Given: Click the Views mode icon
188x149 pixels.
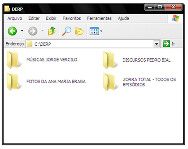Looking at the screenshot, I should point(94,31).
